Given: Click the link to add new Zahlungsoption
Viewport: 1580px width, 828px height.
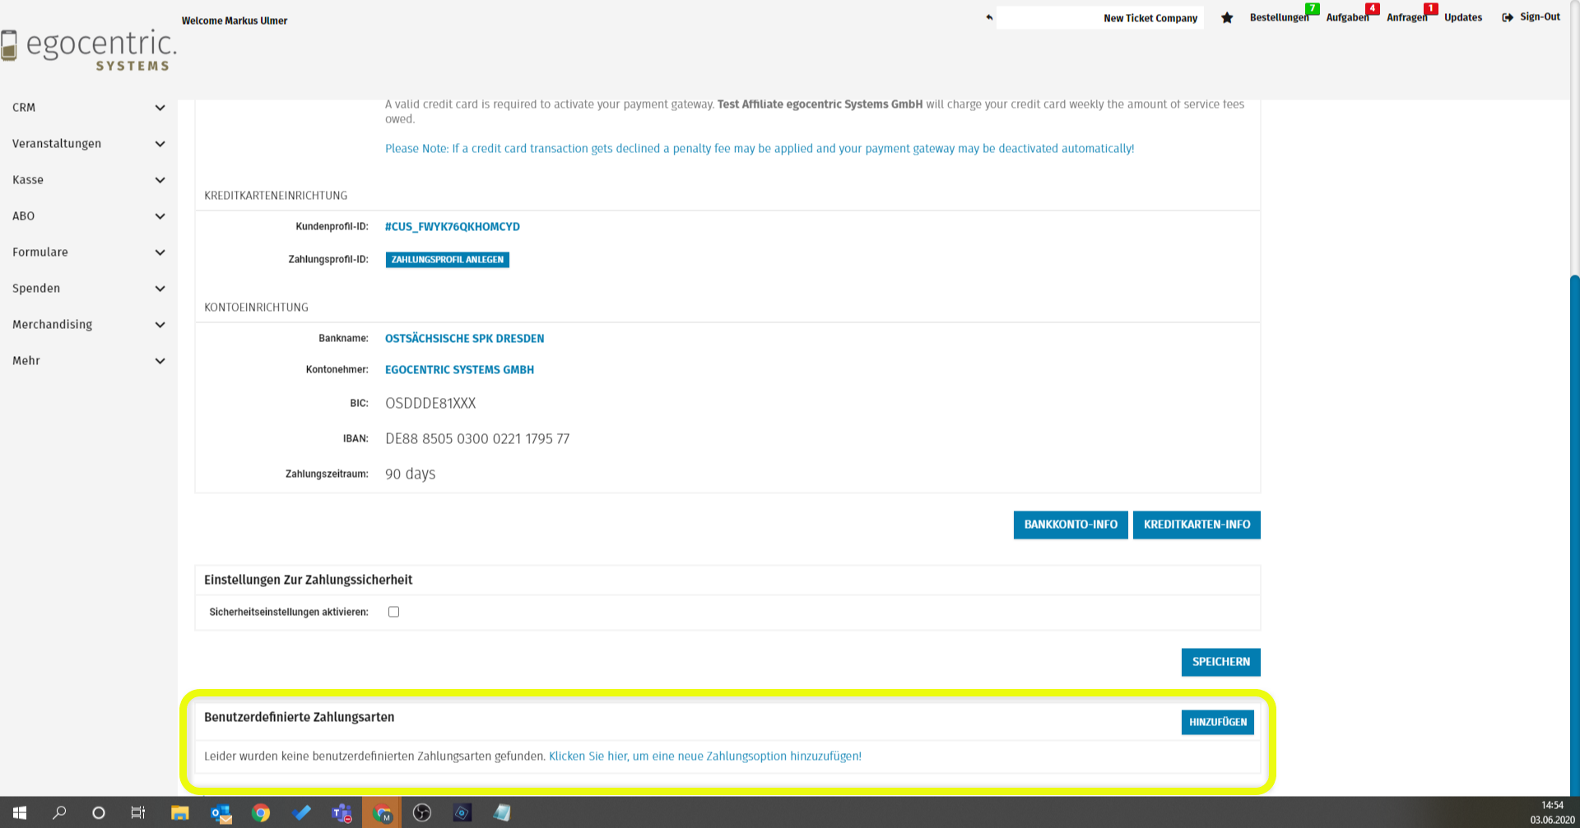Looking at the screenshot, I should click(704, 756).
